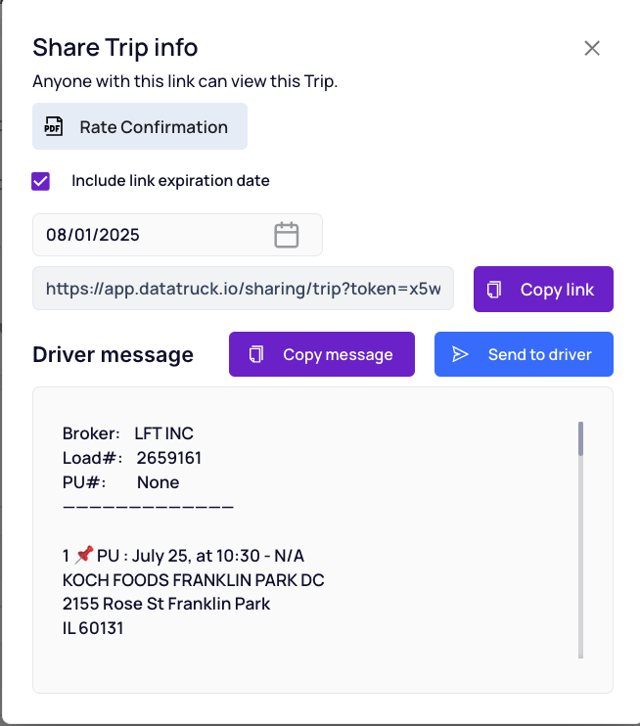
Task: Click the copy icon inside Copy message
Action: [x=256, y=354]
